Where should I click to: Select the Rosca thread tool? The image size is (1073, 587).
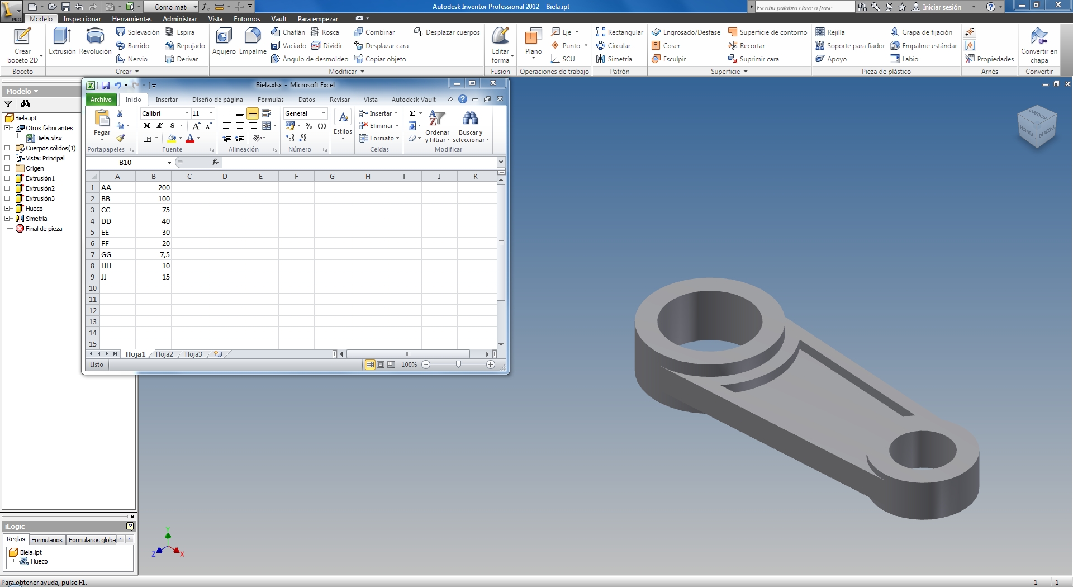pyautogui.click(x=325, y=32)
